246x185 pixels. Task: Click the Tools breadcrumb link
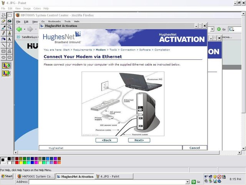tap(113, 50)
